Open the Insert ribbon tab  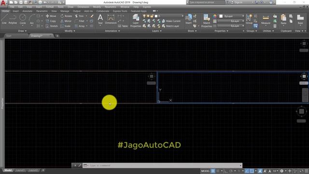16,11
